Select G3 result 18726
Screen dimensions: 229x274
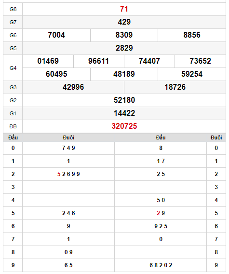pos(175,87)
